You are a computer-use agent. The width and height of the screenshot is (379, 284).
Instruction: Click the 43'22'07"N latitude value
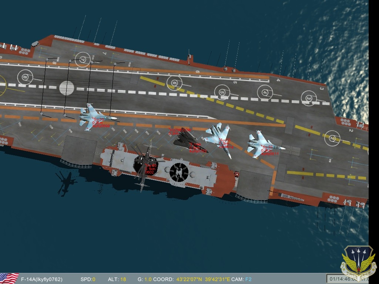point(189,280)
